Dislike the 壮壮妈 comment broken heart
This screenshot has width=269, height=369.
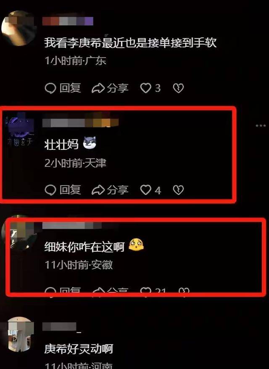[178, 190]
